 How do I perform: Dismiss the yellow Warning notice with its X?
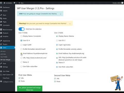70,24
